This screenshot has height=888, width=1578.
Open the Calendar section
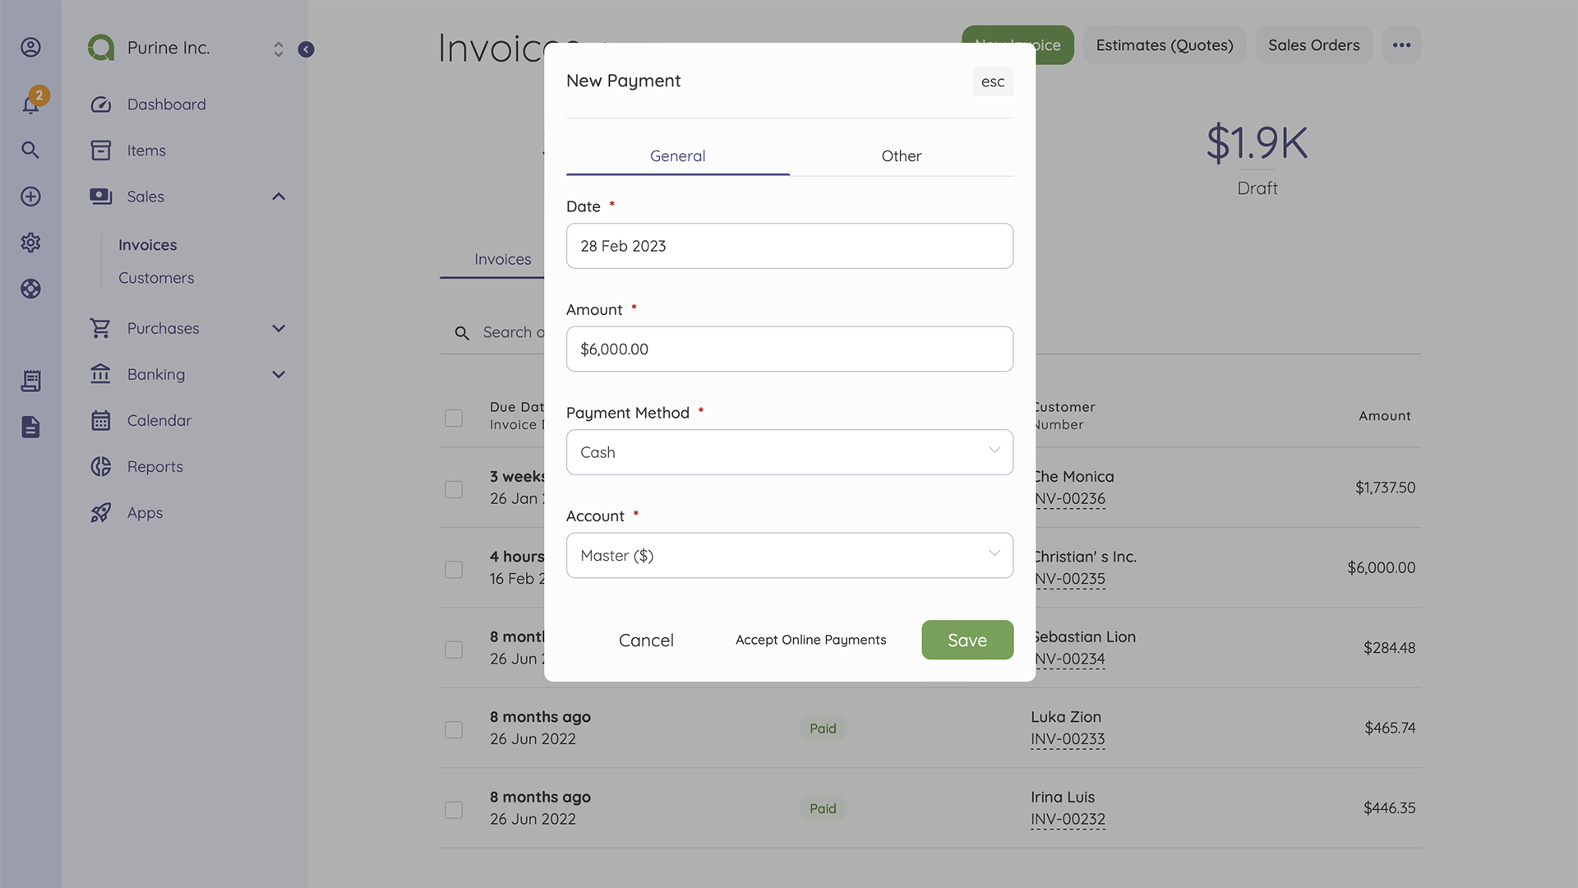click(159, 420)
